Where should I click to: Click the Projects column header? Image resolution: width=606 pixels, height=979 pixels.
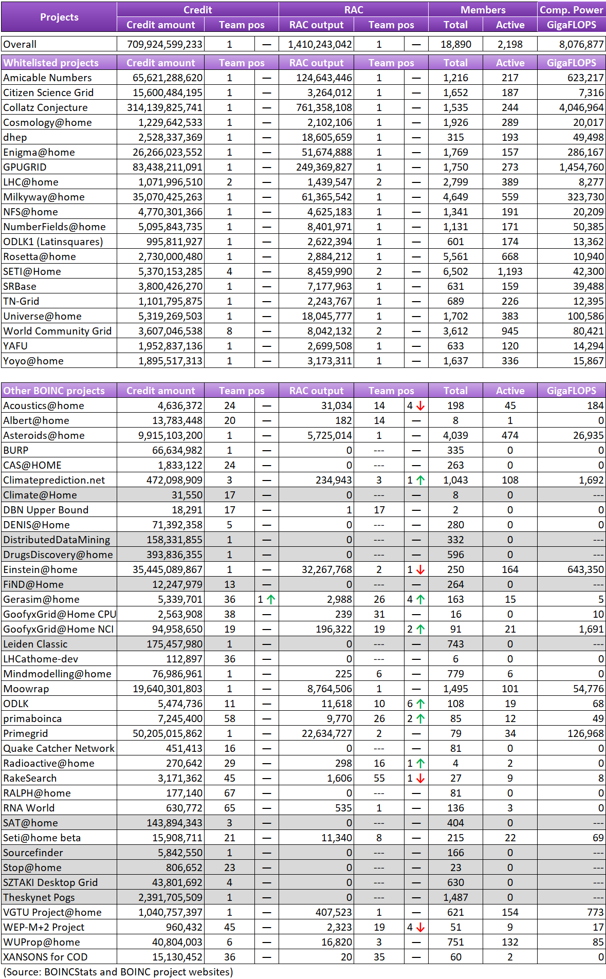[59, 17]
